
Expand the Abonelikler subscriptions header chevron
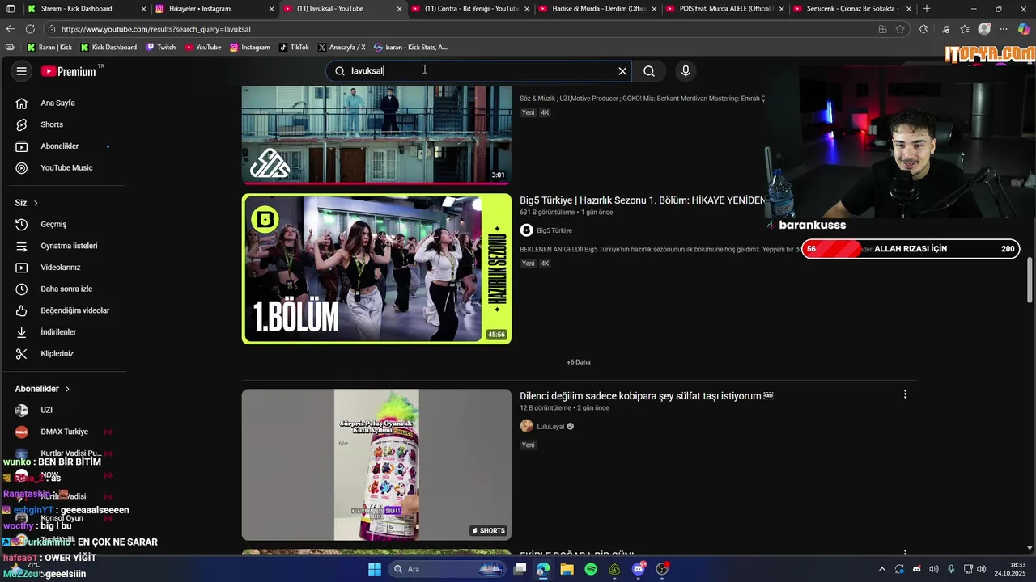point(67,389)
